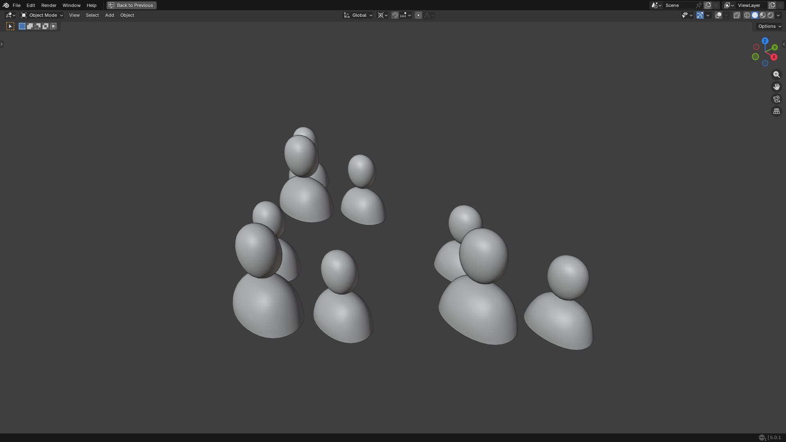Click the red X axis on gizmo
Image resolution: width=786 pixels, height=442 pixels.
pyautogui.click(x=774, y=57)
